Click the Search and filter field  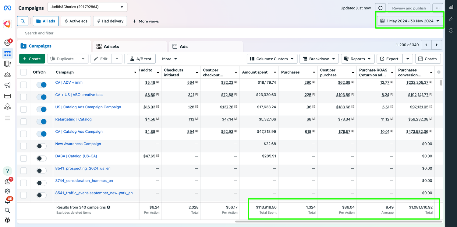[x=230, y=33]
